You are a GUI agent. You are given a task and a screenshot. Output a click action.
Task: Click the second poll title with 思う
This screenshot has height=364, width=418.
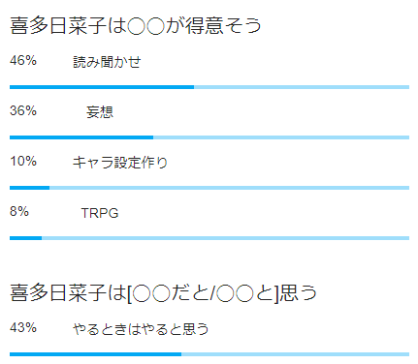[163, 293]
